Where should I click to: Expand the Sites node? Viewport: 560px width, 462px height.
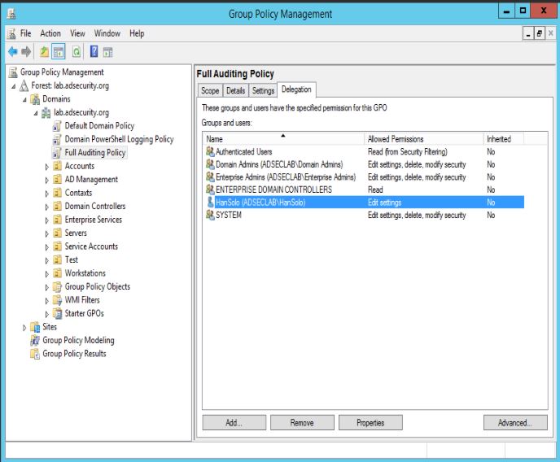click(x=24, y=328)
